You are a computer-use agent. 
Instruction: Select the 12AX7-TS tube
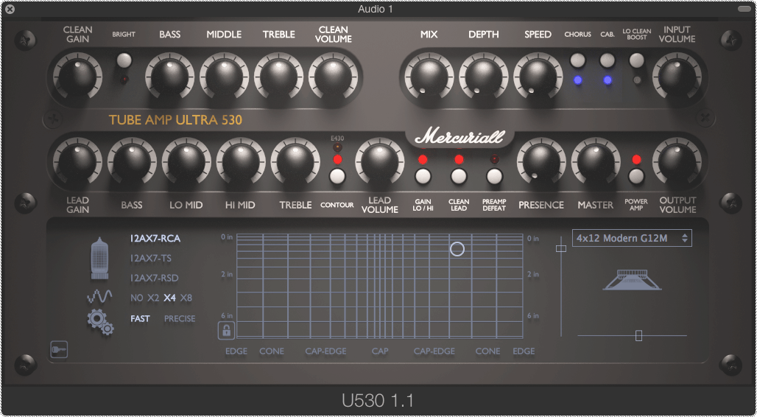click(151, 258)
